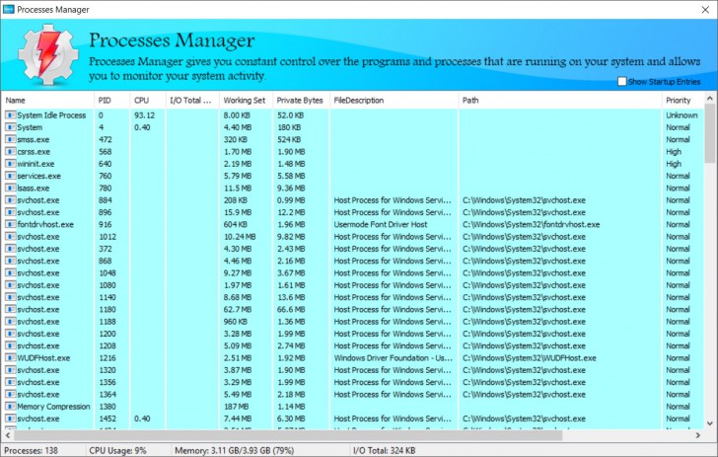Click the 11.5 MB working set of lsass.exe
This screenshot has height=457, width=718.
coord(237,188)
